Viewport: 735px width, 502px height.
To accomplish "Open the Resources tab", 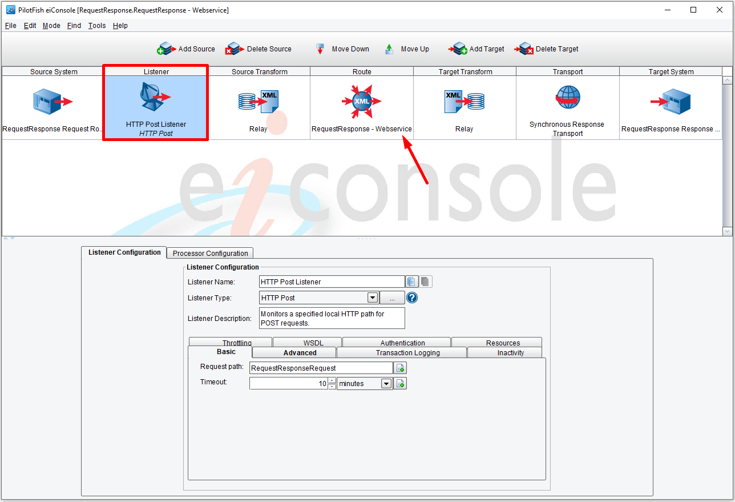I will pyautogui.click(x=497, y=342).
